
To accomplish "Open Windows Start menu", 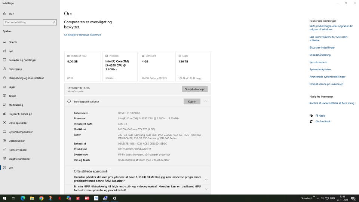I will click(4, 198).
